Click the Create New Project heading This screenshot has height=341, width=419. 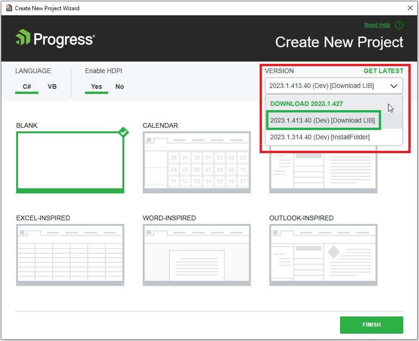point(340,42)
